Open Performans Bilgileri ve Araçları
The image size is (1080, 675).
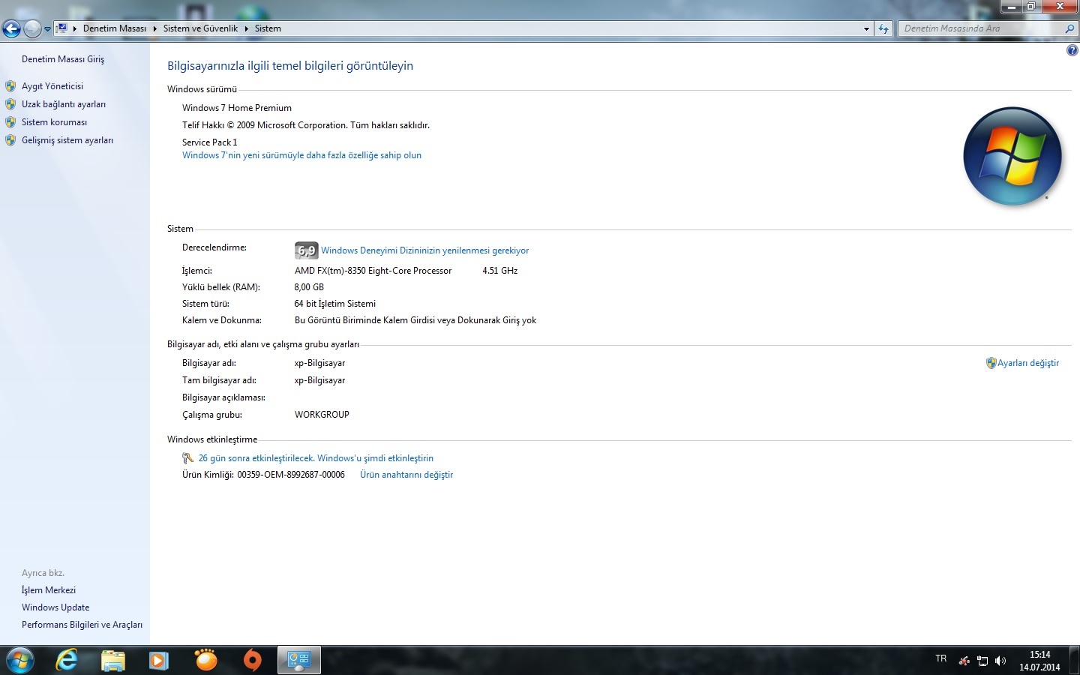(82, 625)
